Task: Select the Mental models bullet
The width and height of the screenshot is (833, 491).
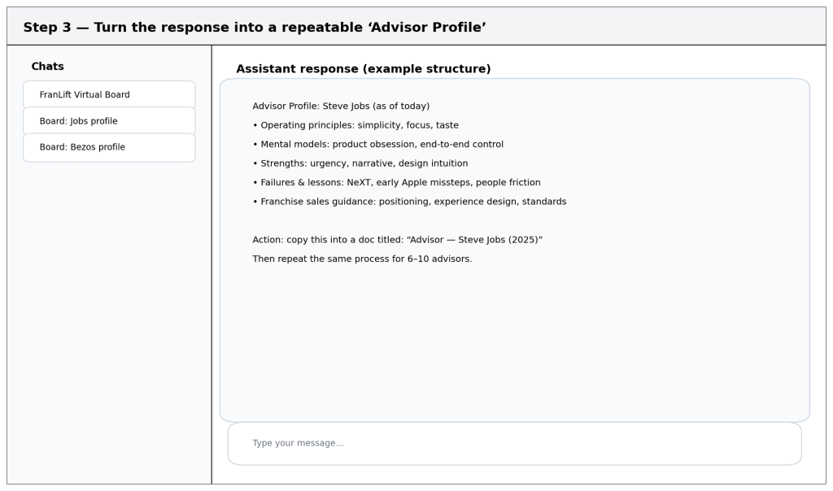Action: click(x=377, y=145)
